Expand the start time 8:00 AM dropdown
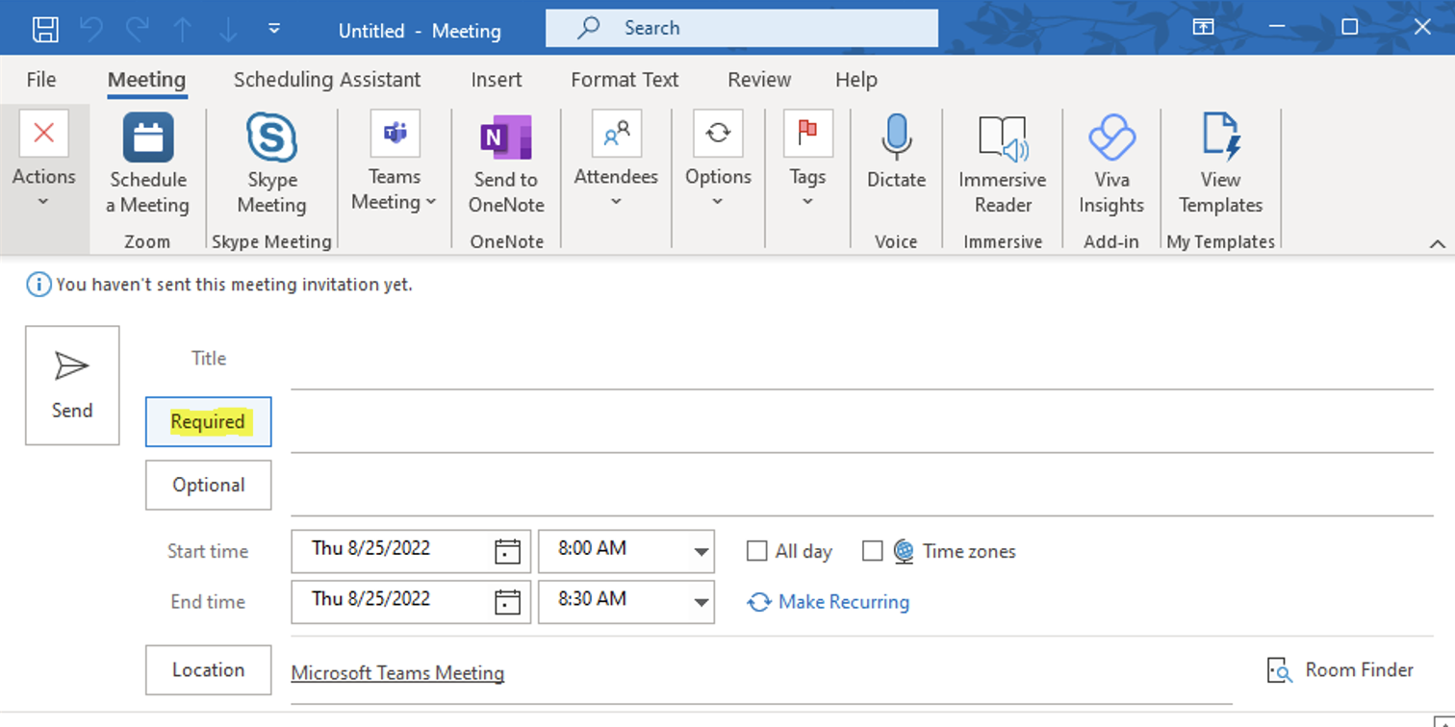 pyautogui.click(x=700, y=552)
